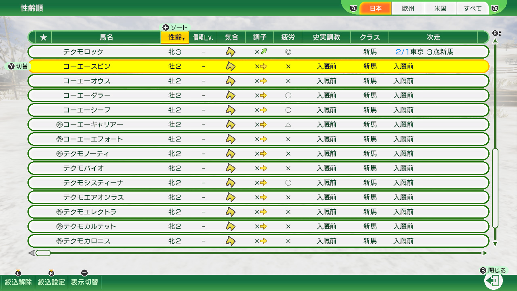Click the scroll down arrow of vertical scrollbar
Image resolution: width=517 pixels, height=291 pixels.
(495, 244)
